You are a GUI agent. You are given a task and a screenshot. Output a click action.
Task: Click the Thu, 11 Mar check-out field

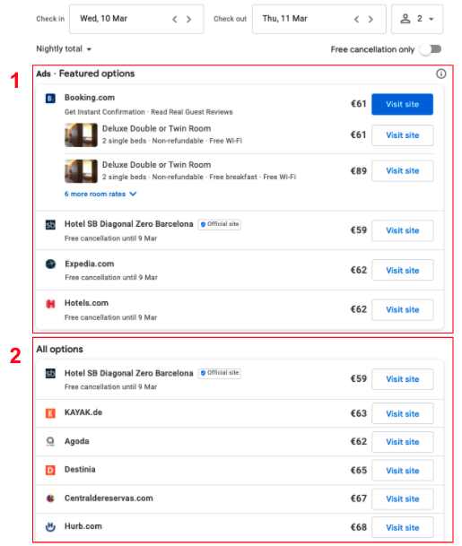pos(318,19)
